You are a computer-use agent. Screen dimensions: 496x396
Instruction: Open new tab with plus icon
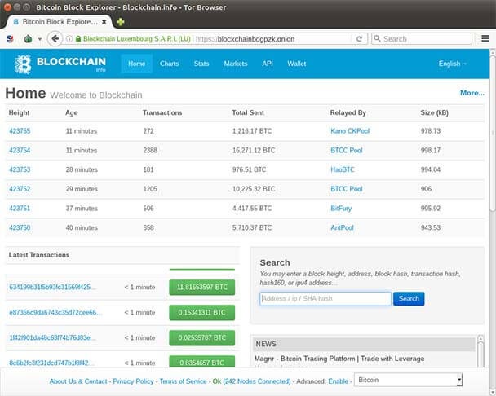120,22
